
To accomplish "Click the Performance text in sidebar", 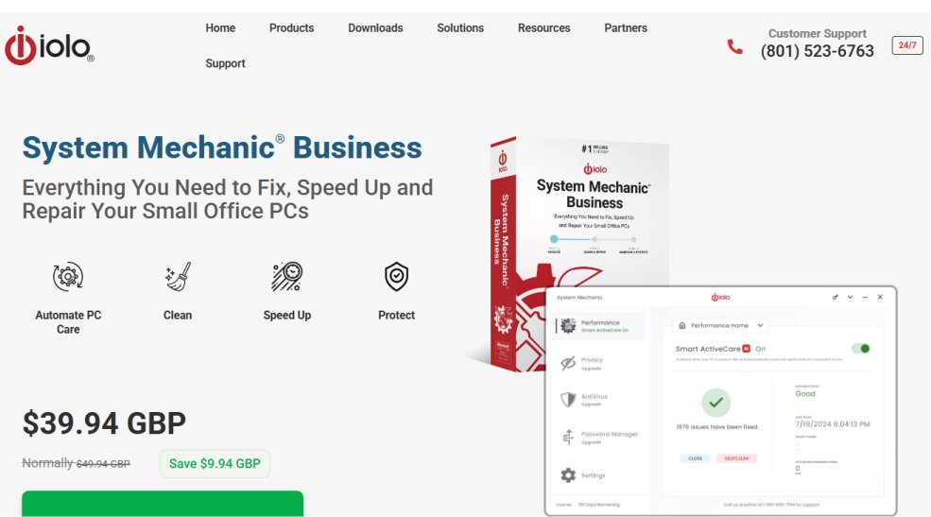I will (599, 322).
